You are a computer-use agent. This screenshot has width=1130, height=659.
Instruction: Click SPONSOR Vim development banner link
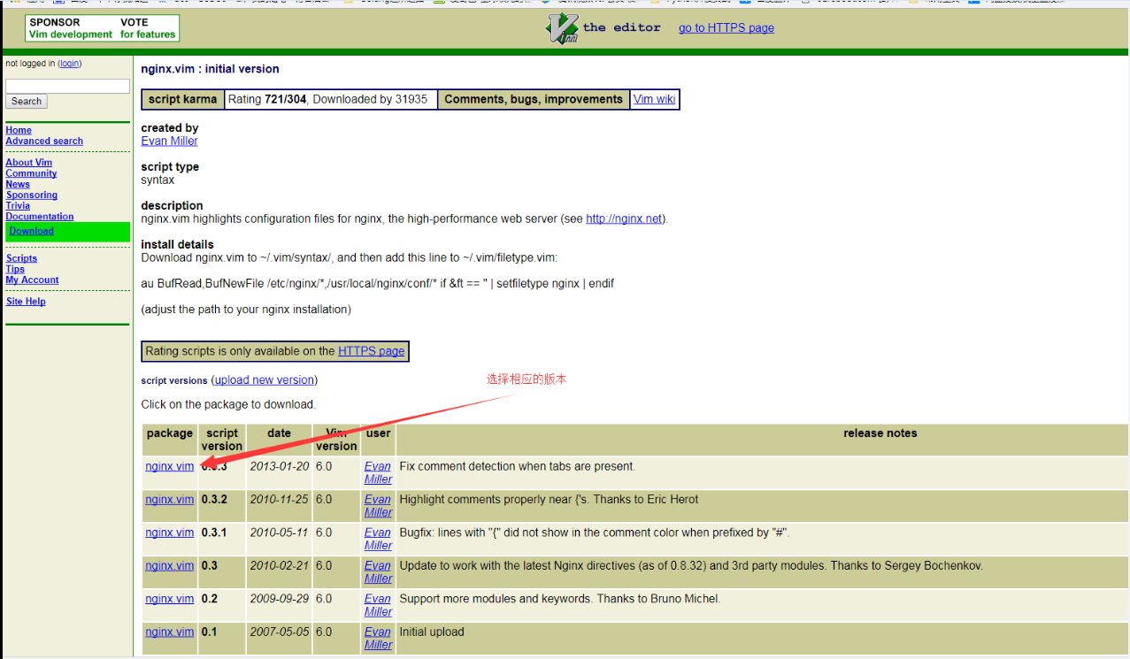tap(71, 28)
